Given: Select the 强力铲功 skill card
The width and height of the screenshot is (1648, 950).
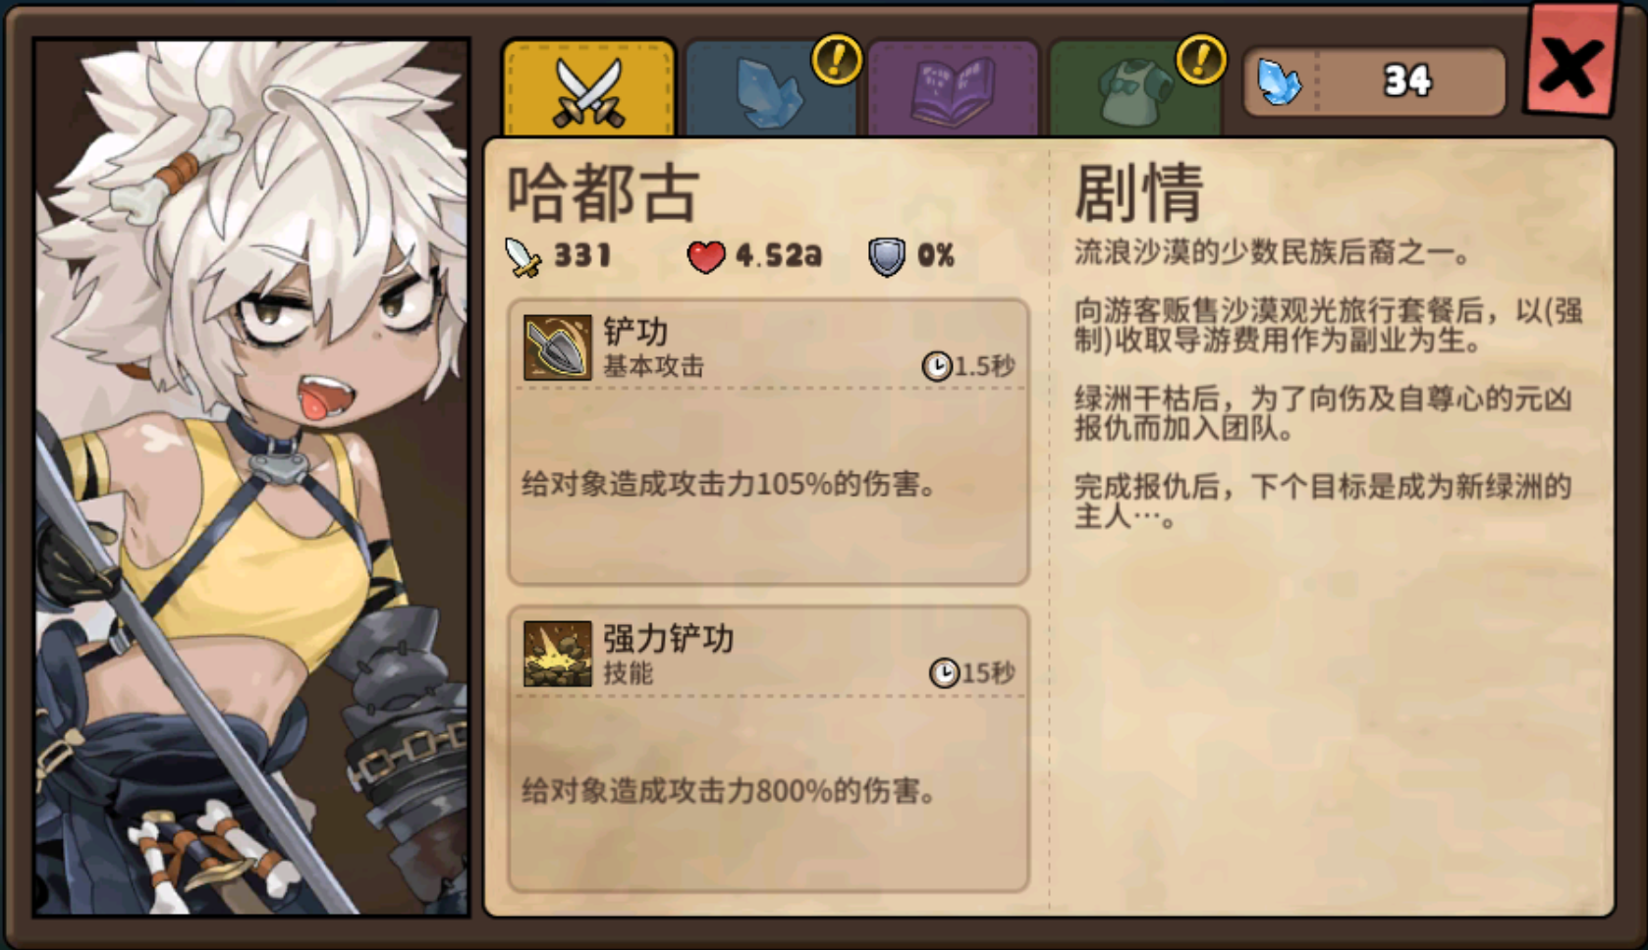Looking at the screenshot, I should click(768, 749).
